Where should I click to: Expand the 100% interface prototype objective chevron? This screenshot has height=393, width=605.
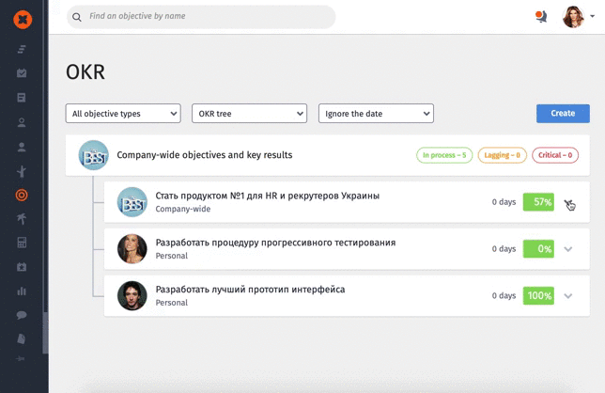[x=568, y=296]
